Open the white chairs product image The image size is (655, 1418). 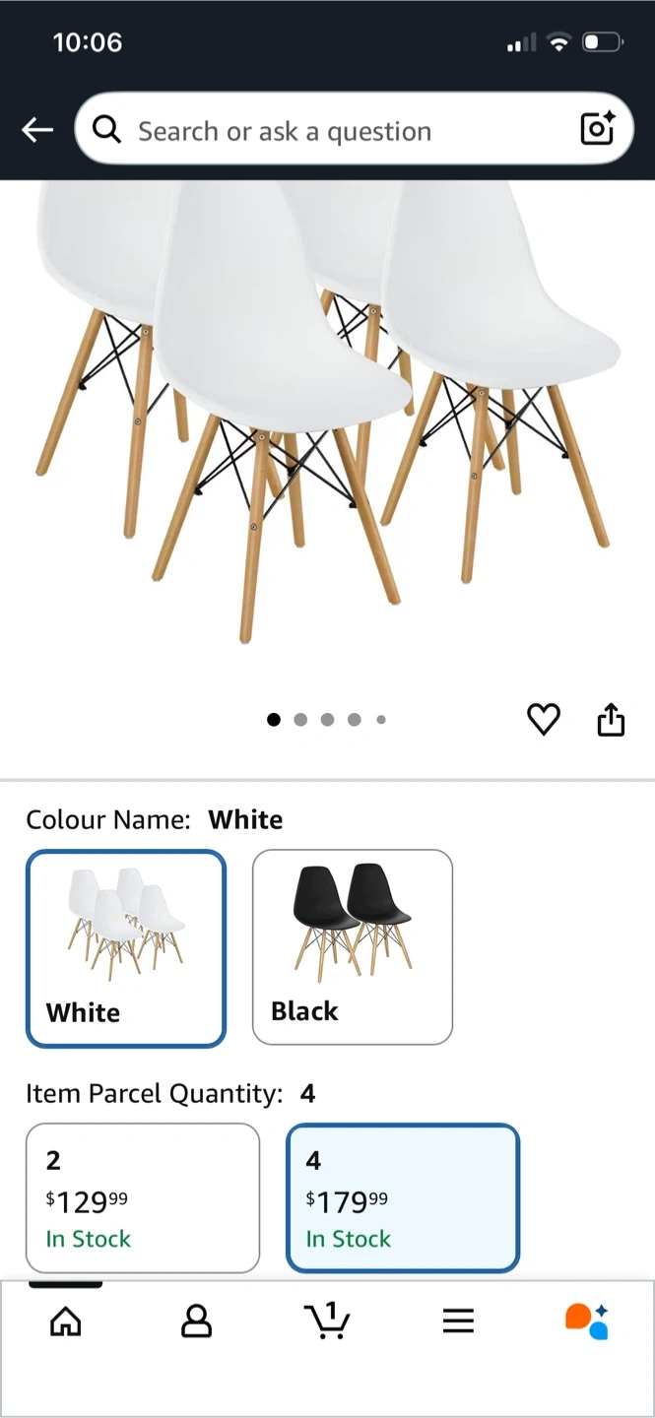click(327, 414)
